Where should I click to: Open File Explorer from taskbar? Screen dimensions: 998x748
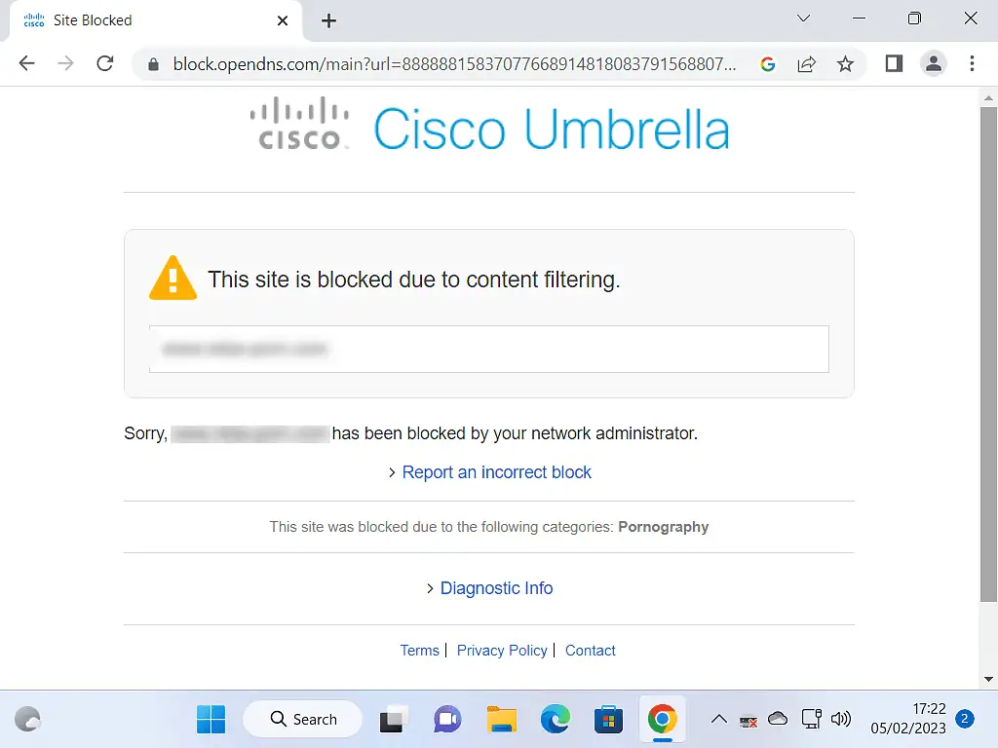point(501,720)
